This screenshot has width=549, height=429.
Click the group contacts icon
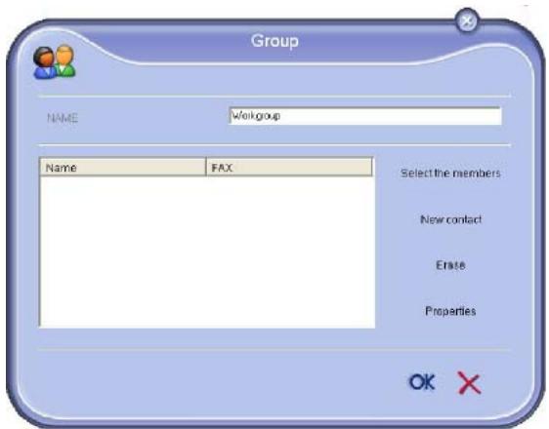(x=55, y=61)
